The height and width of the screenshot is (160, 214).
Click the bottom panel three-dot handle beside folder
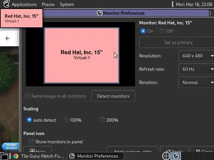[10, 156]
